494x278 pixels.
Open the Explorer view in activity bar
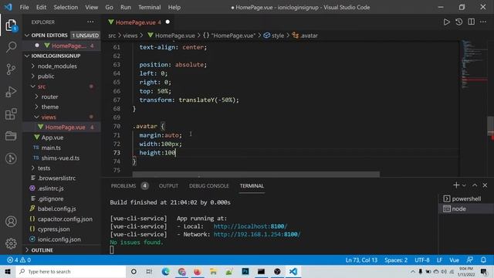[11, 25]
